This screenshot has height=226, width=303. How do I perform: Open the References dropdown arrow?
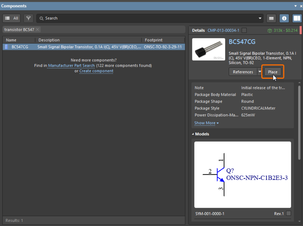tap(260, 72)
